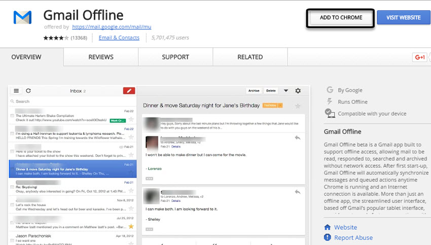Switch to the SUPPORT tab
Image resolution: width=431 pixels, height=245 pixels.
(x=175, y=57)
